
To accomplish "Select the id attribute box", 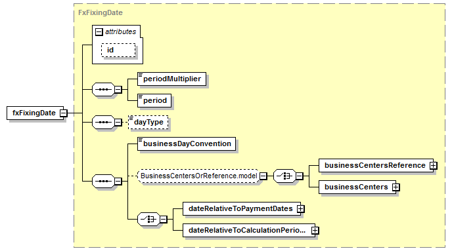I will click(118, 50).
